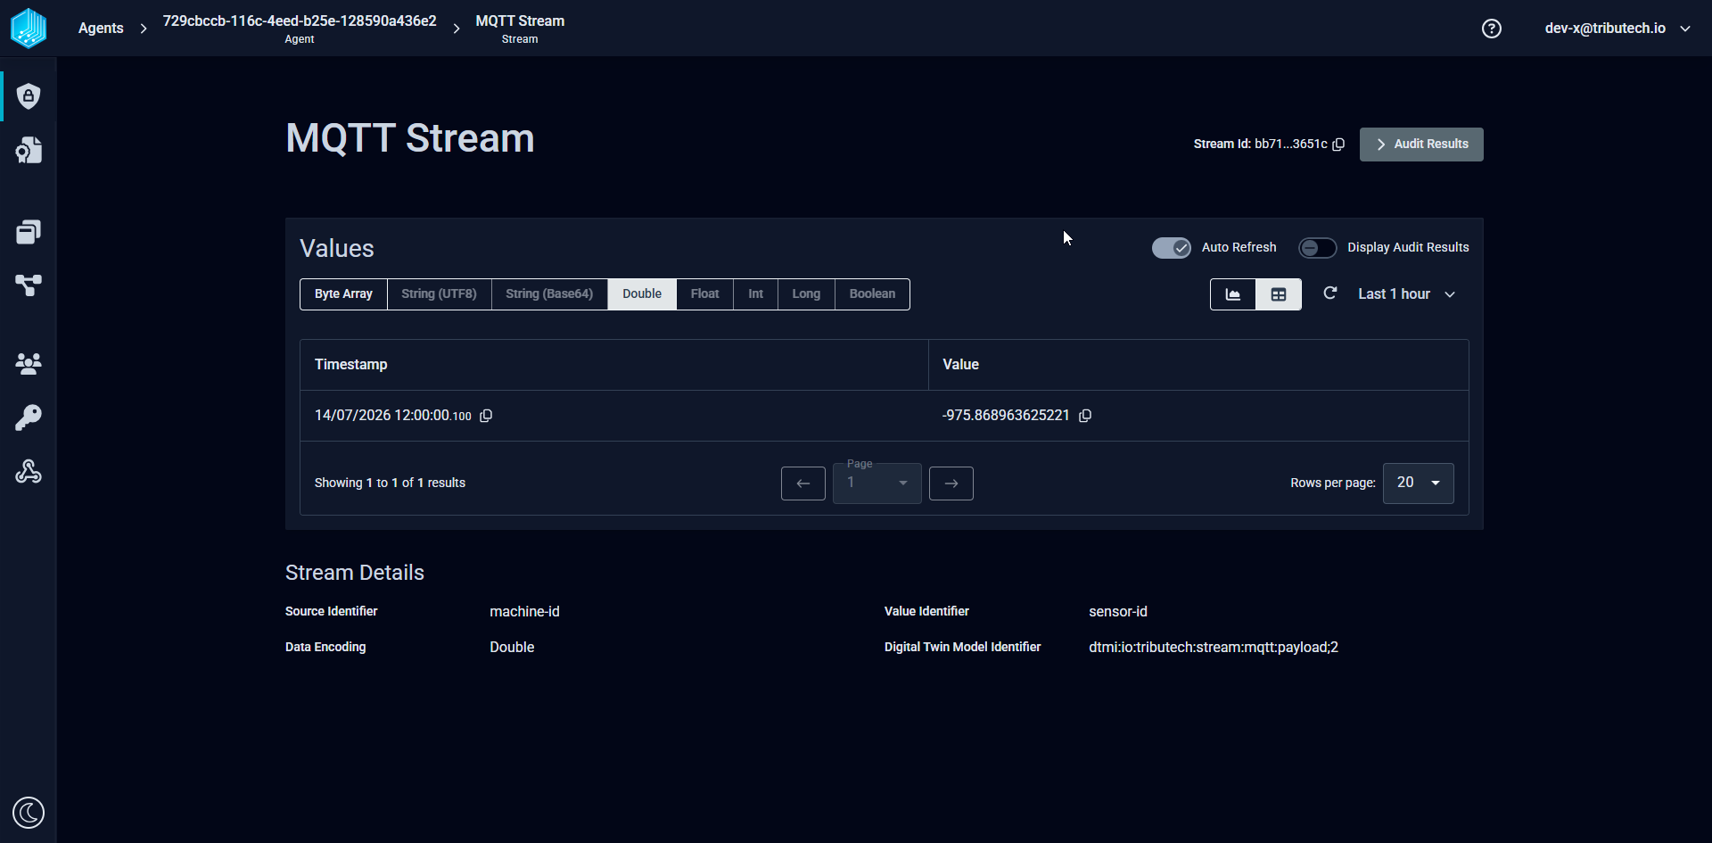The height and width of the screenshot is (843, 1712).
Task: Click the refresh values icon
Action: [1330, 293]
